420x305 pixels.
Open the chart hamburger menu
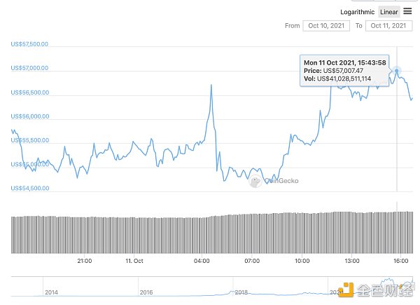pyautogui.click(x=407, y=11)
